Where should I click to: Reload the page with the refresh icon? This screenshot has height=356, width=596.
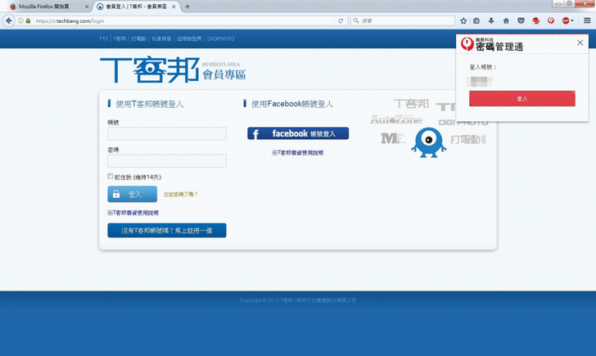click(x=341, y=21)
